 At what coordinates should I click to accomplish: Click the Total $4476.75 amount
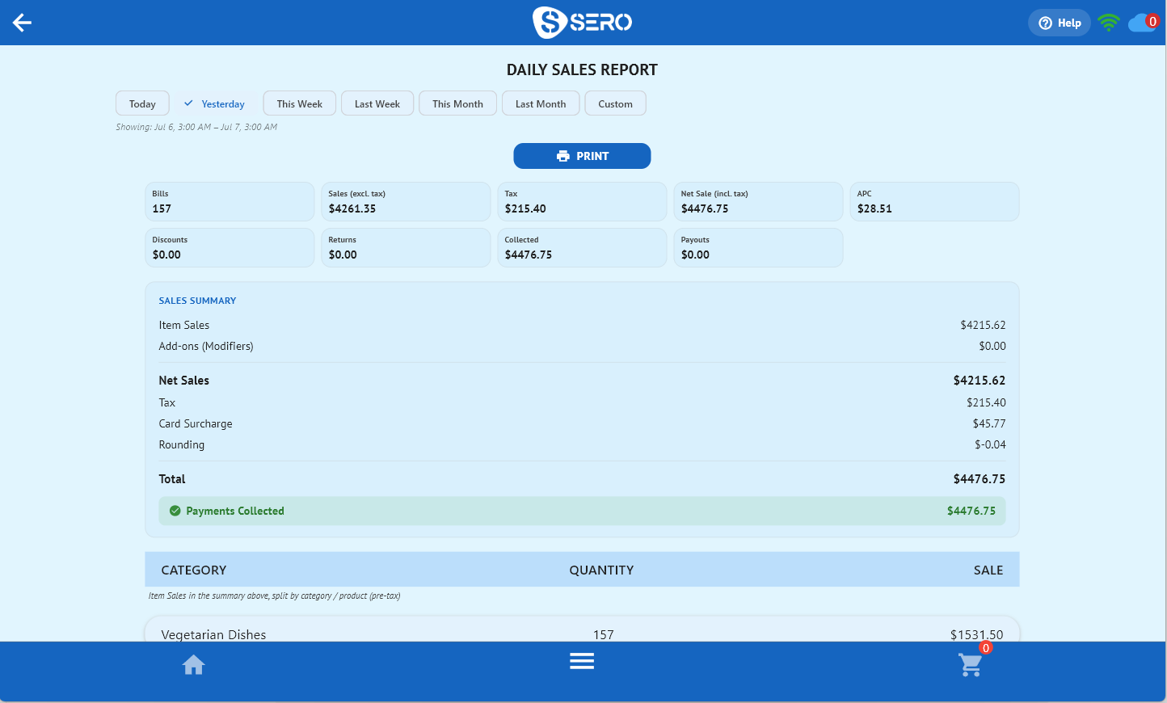(980, 479)
